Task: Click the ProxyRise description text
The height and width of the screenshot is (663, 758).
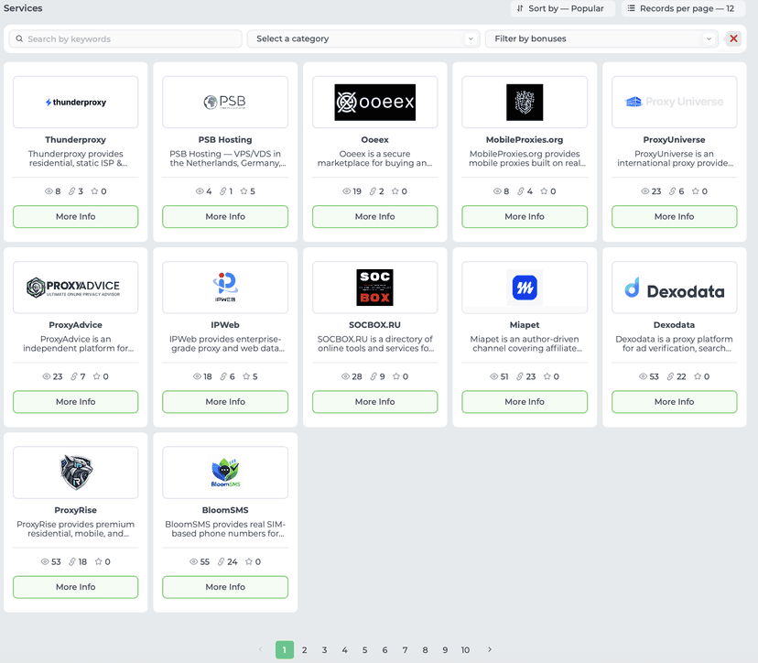Action: point(75,529)
